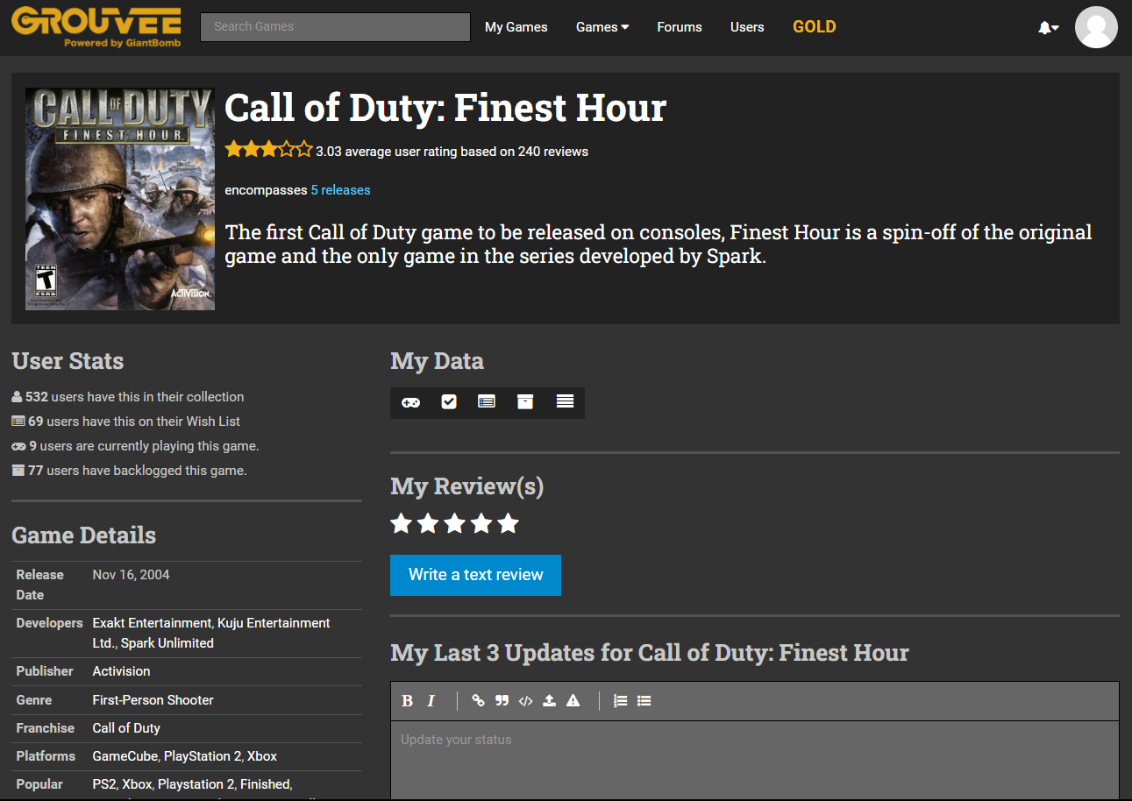The height and width of the screenshot is (801, 1132).
Task: Click the Write a text review button
Action: 475,575
